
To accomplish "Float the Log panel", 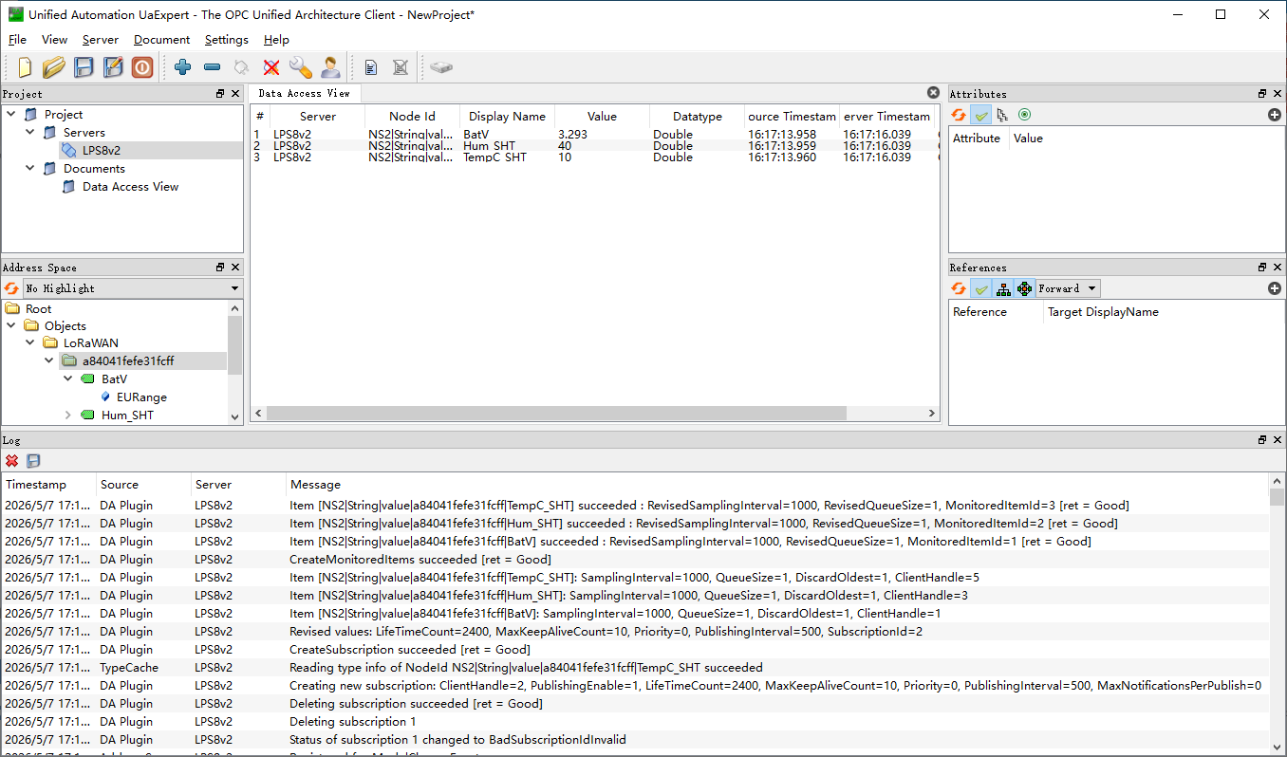I will pyautogui.click(x=1263, y=440).
